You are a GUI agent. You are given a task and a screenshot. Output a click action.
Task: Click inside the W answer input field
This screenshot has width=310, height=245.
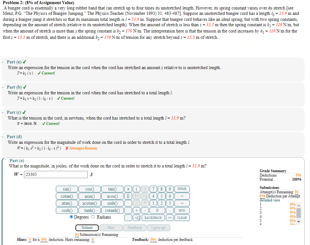[56, 174]
